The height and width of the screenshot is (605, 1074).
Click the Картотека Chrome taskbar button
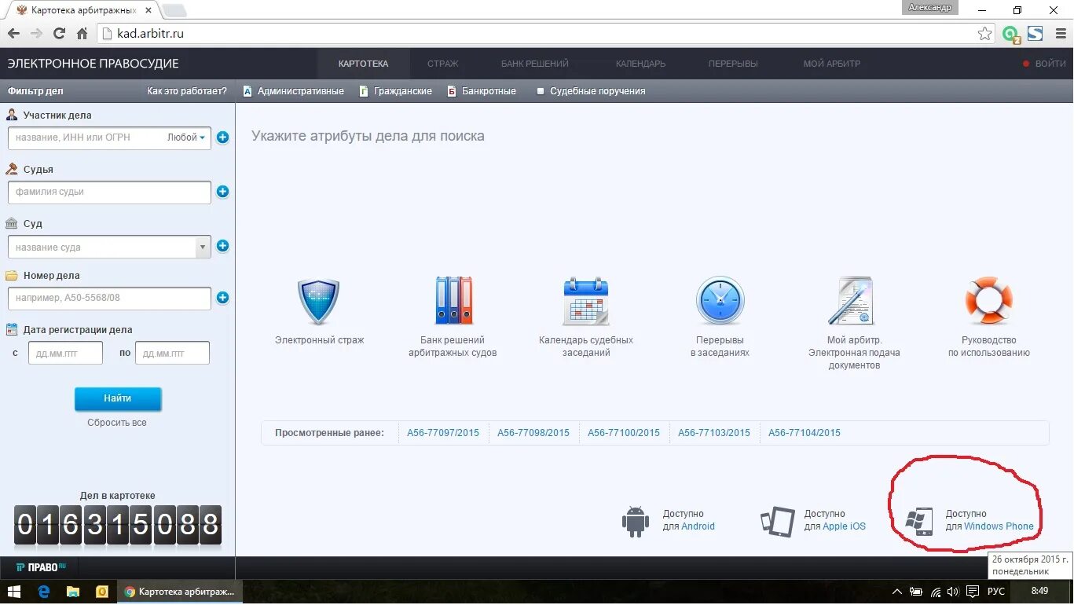point(180,591)
